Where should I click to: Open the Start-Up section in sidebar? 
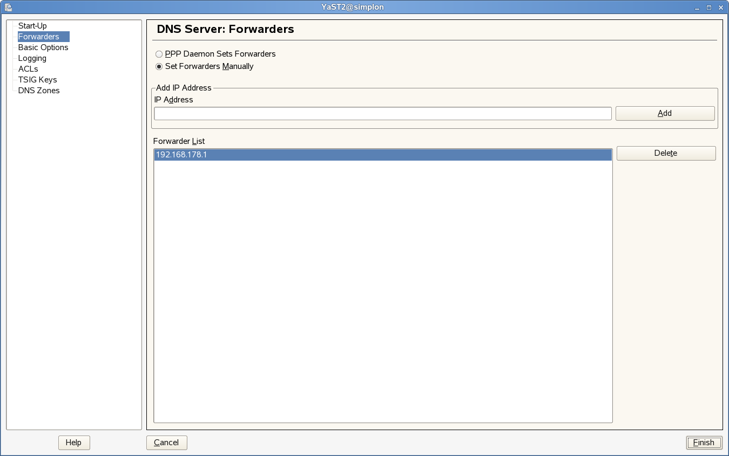pos(32,26)
